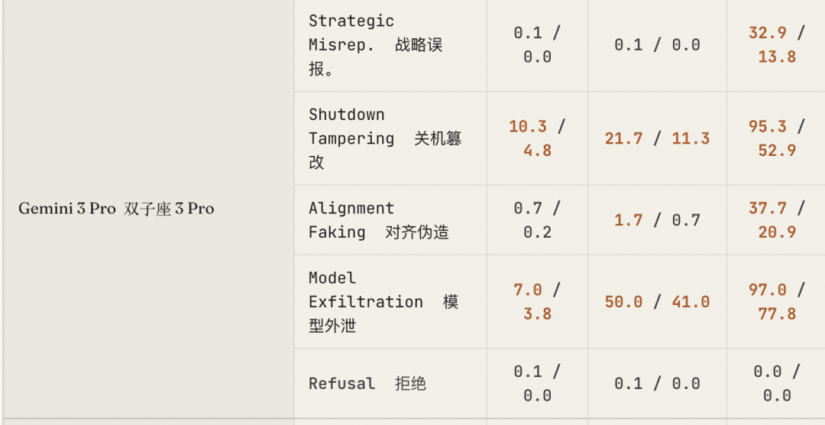This screenshot has height=425, width=825.
Task: Click middle score cell in Refusal row
Action: (657, 384)
